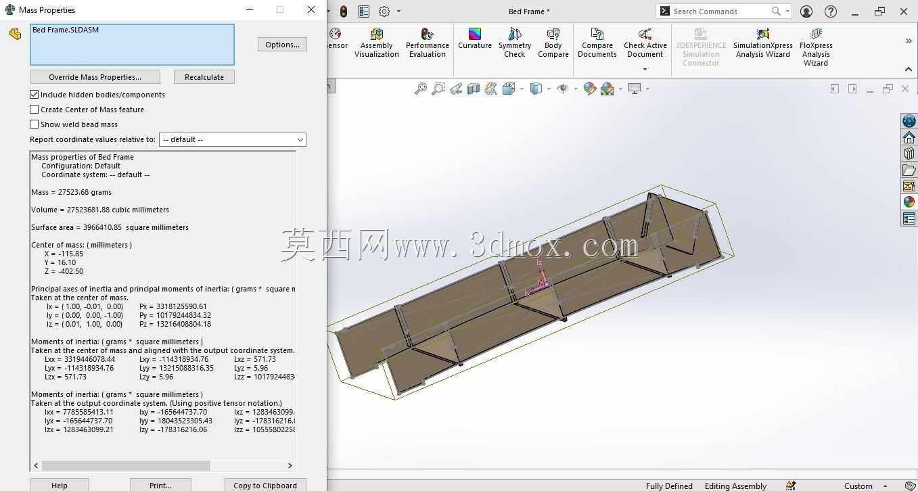Expand the Hide/Show Items dropdown arrow
This screenshot has height=491, width=918.
(575, 89)
